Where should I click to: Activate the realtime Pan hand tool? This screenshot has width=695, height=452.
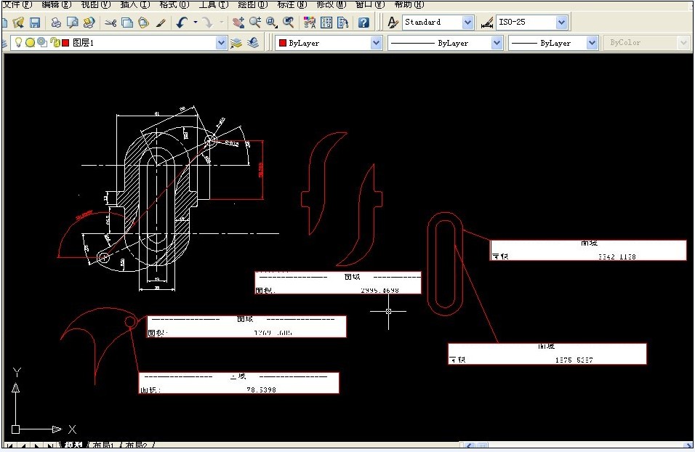pyautogui.click(x=238, y=22)
